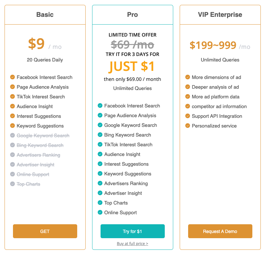Click check icon beside Basic Audience Insight

13,106
